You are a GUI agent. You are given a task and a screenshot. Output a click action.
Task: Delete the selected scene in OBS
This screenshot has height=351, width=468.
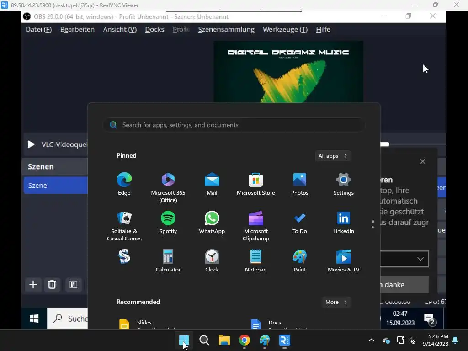click(52, 284)
